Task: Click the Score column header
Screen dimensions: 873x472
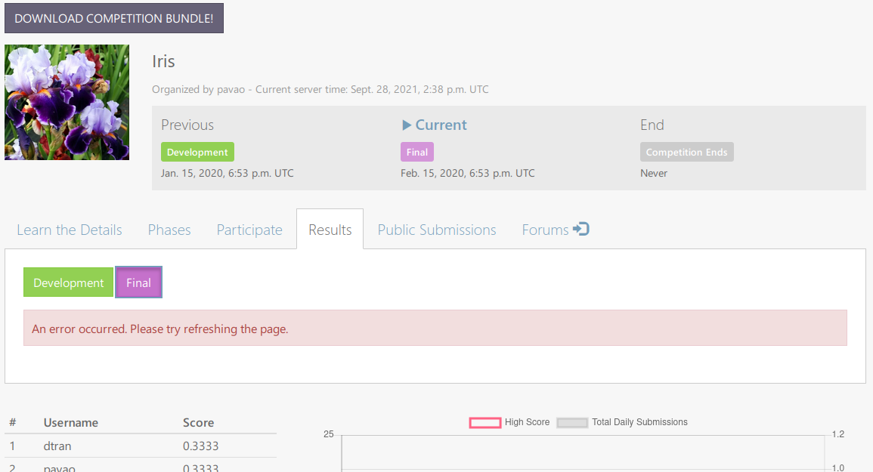Action: coord(200,422)
